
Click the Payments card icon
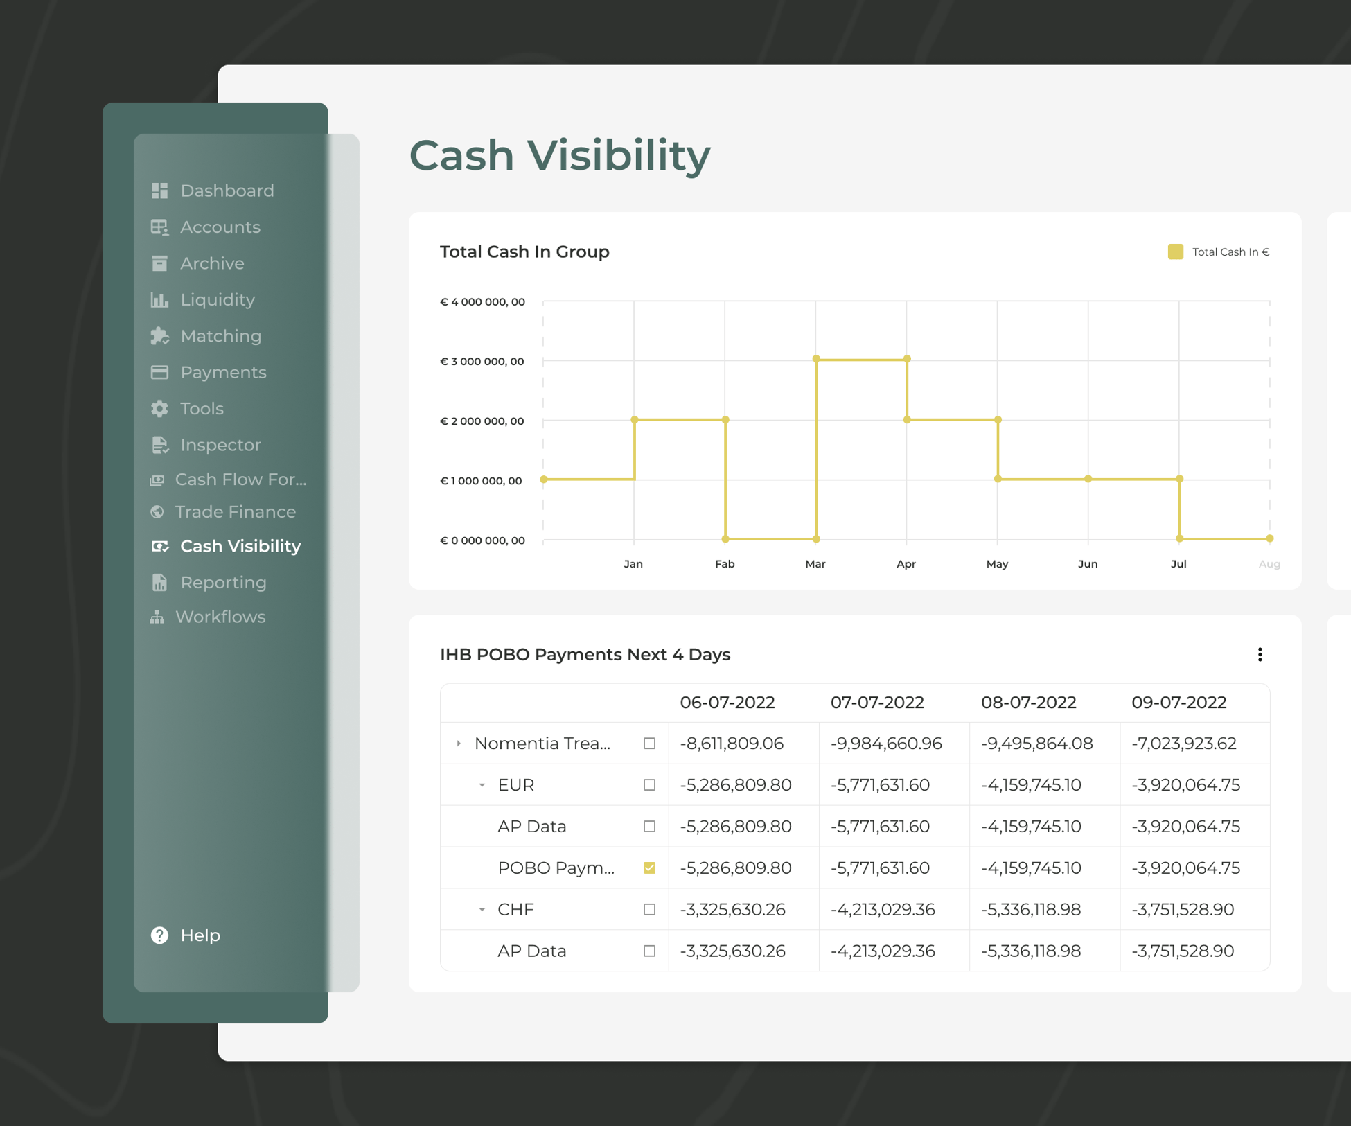tap(159, 372)
